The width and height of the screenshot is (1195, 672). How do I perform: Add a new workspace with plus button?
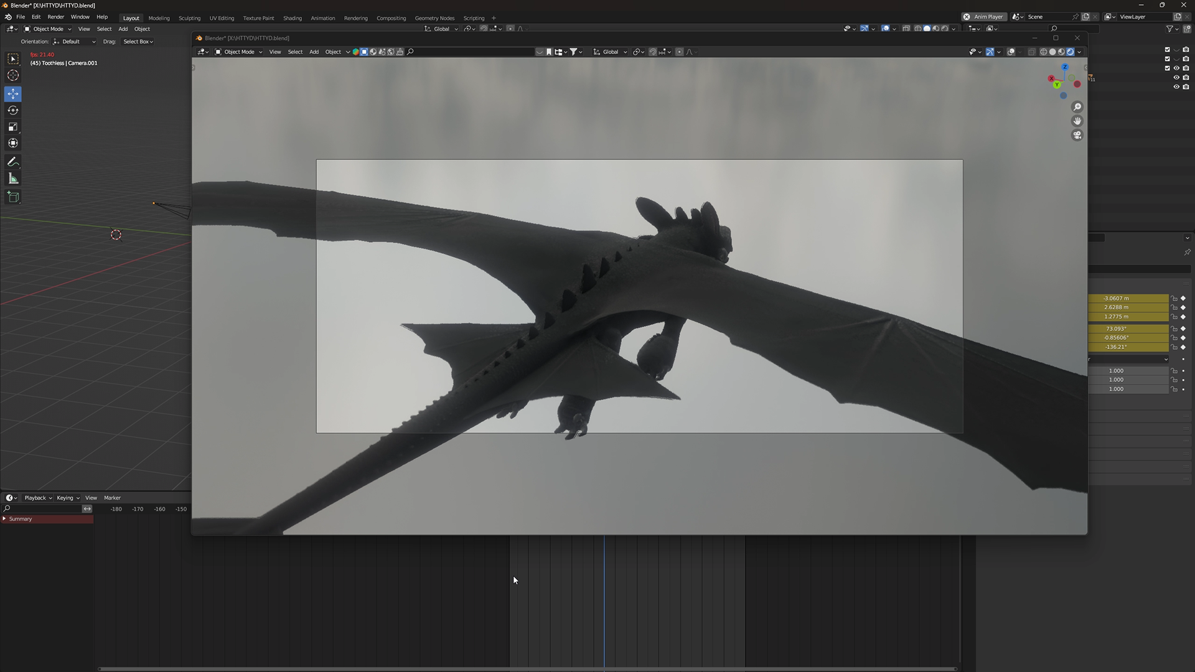click(494, 18)
